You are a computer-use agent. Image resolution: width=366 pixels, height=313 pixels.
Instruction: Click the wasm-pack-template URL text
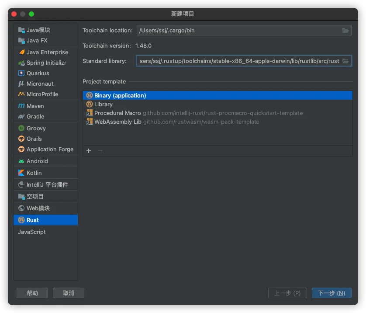(201, 122)
